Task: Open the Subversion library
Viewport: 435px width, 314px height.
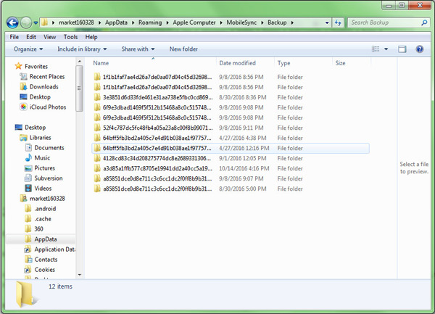Action: [48, 178]
